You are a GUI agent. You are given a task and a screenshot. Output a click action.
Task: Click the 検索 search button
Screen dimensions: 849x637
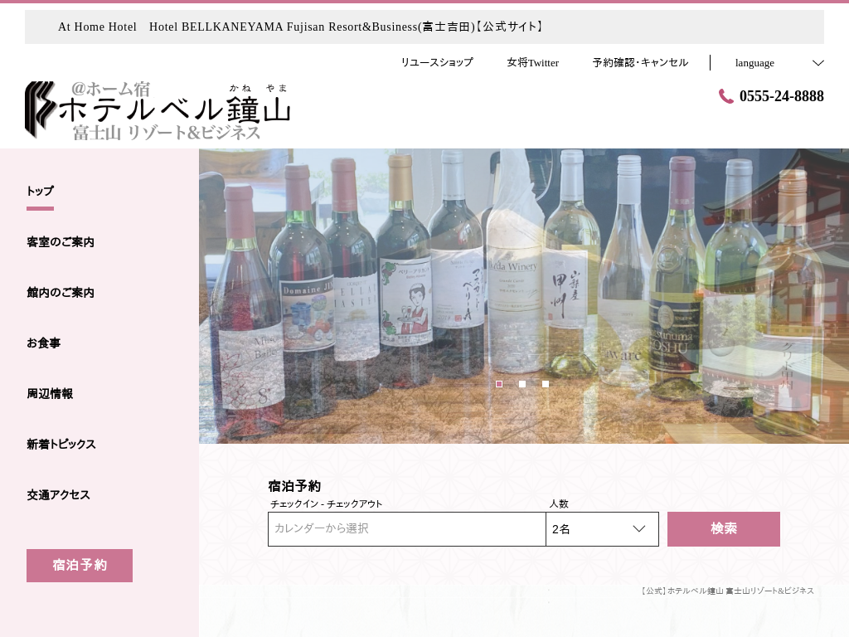click(723, 528)
